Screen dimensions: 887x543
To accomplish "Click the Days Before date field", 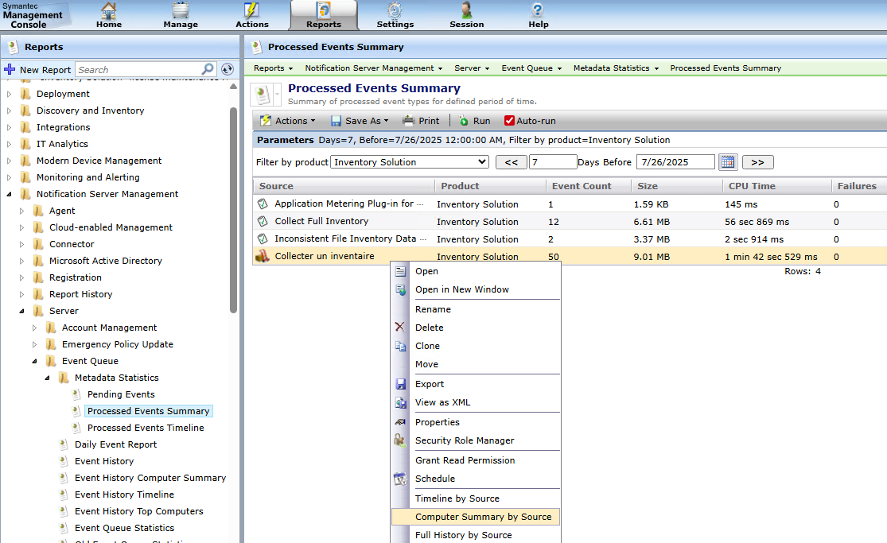I will pyautogui.click(x=675, y=162).
